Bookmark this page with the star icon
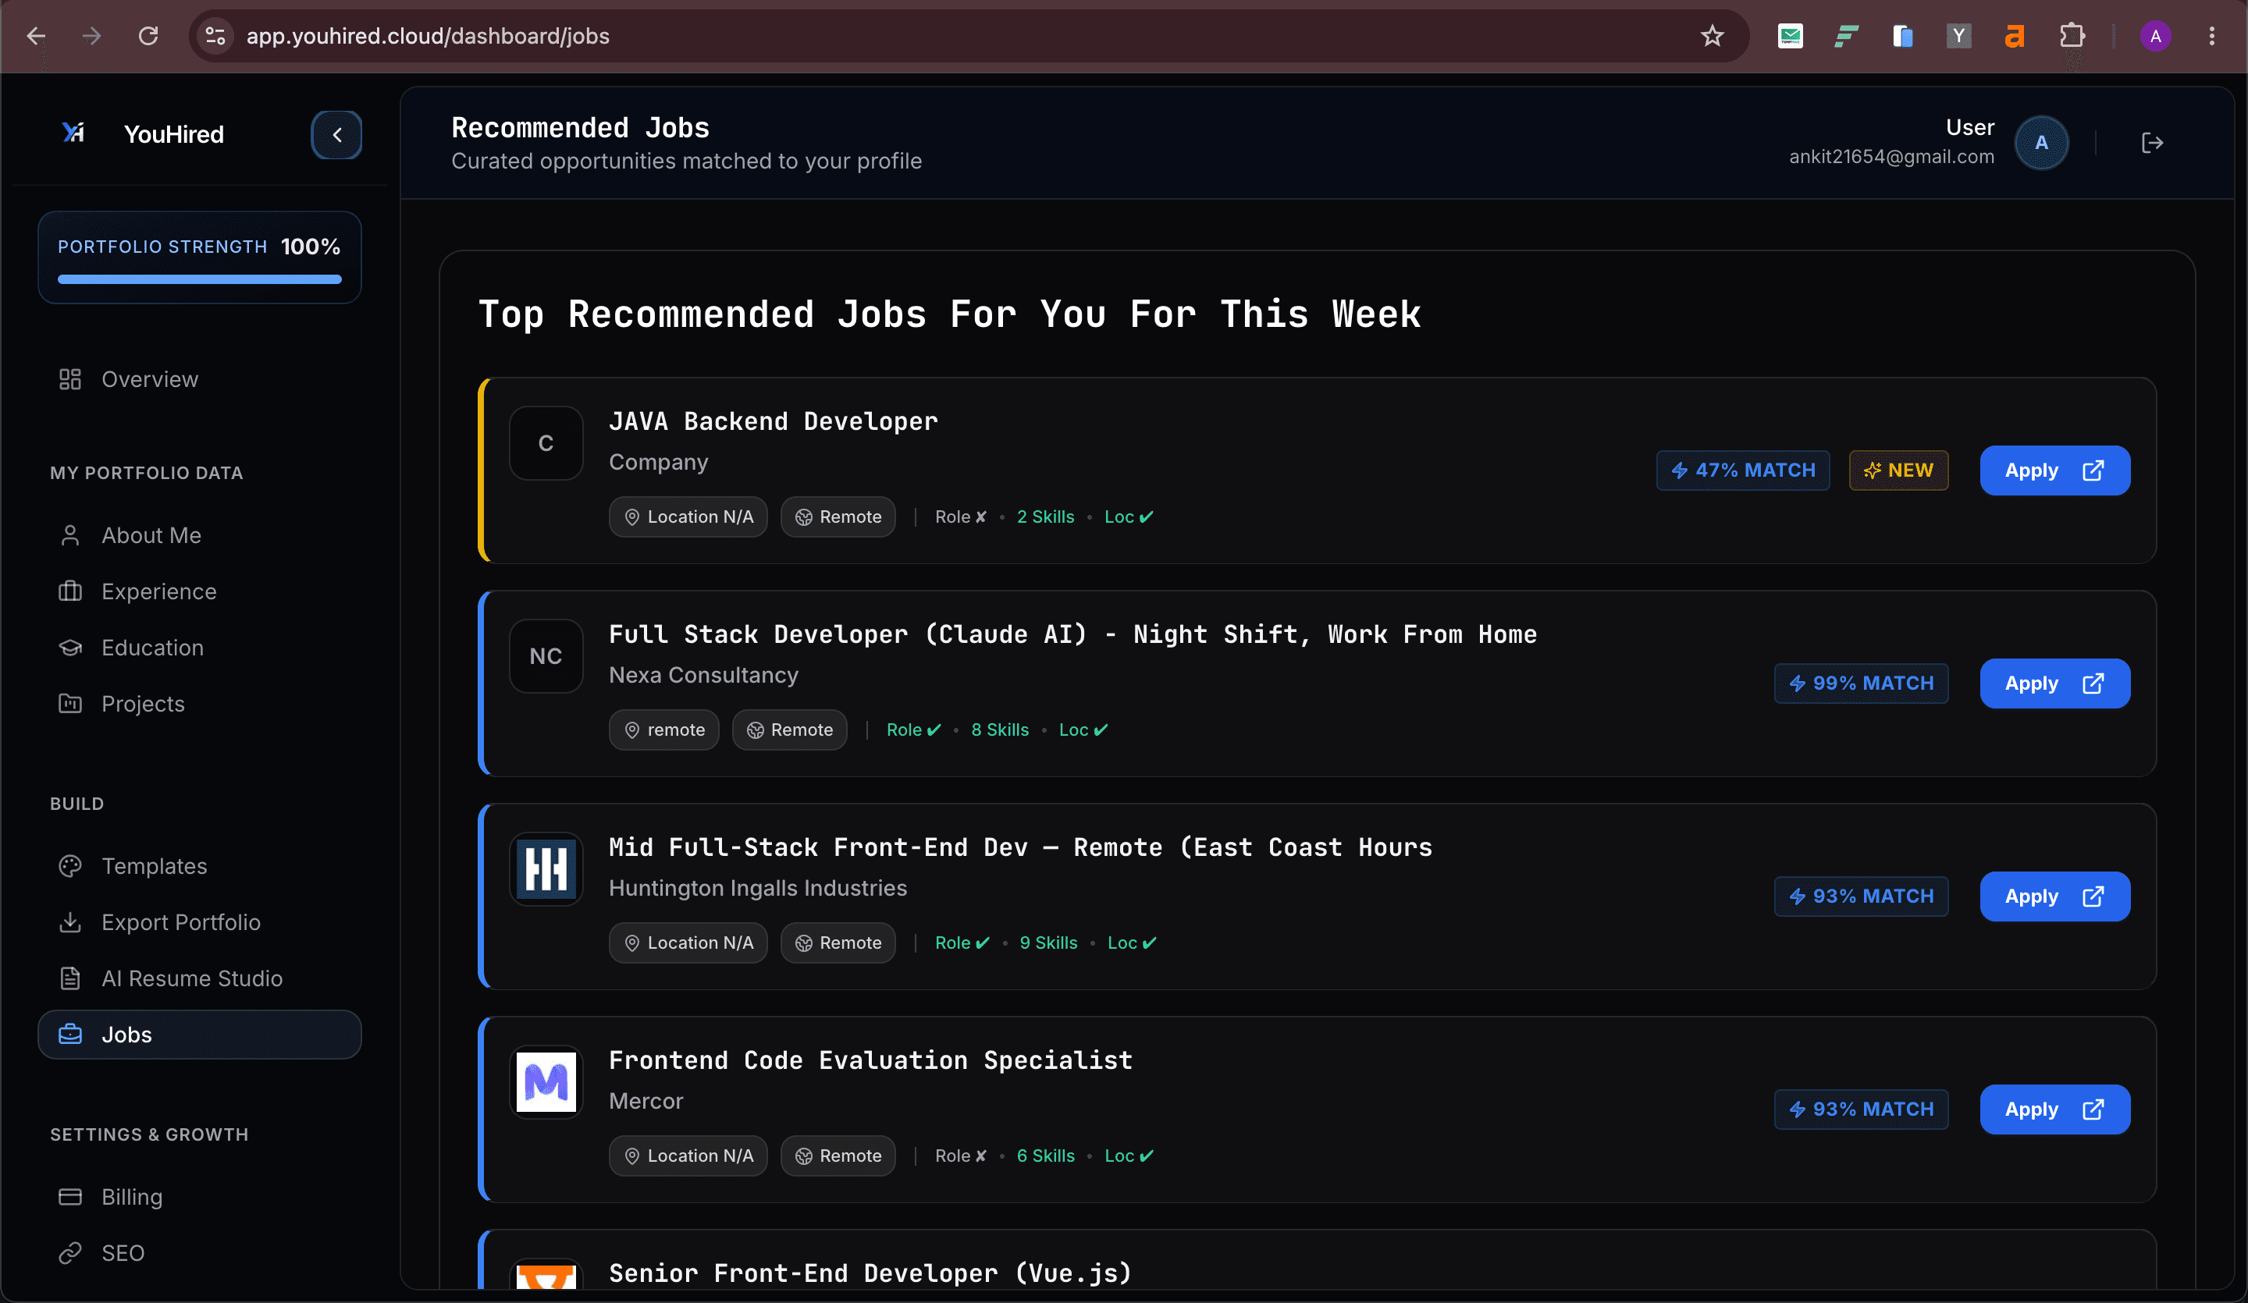2248x1303 pixels. (1712, 36)
